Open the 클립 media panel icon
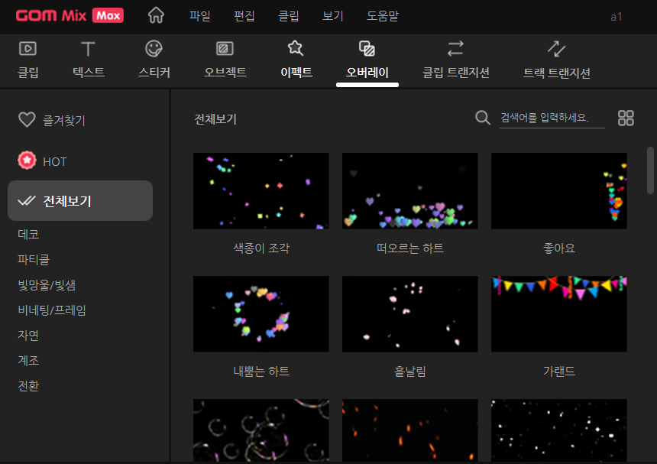 [x=28, y=49]
